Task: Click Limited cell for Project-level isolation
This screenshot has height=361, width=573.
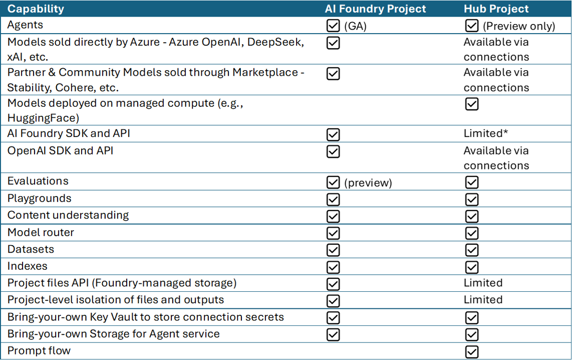Action: (x=483, y=299)
